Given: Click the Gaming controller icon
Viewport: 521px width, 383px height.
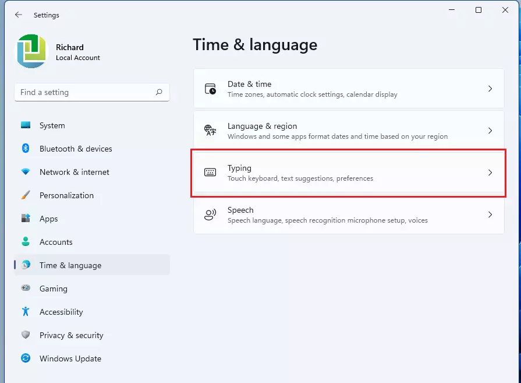Looking at the screenshot, I should click(26, 288).
